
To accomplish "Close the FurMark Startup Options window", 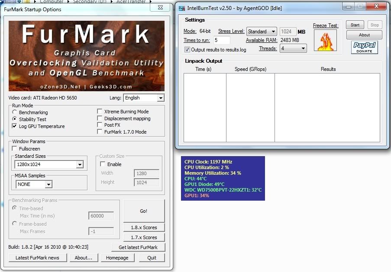I will 160,8.
